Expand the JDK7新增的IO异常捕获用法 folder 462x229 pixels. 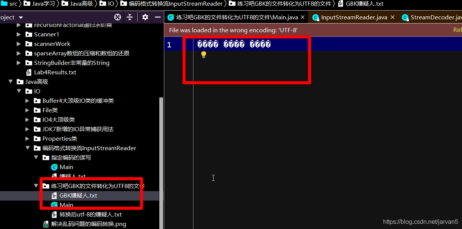click(27, 129)
